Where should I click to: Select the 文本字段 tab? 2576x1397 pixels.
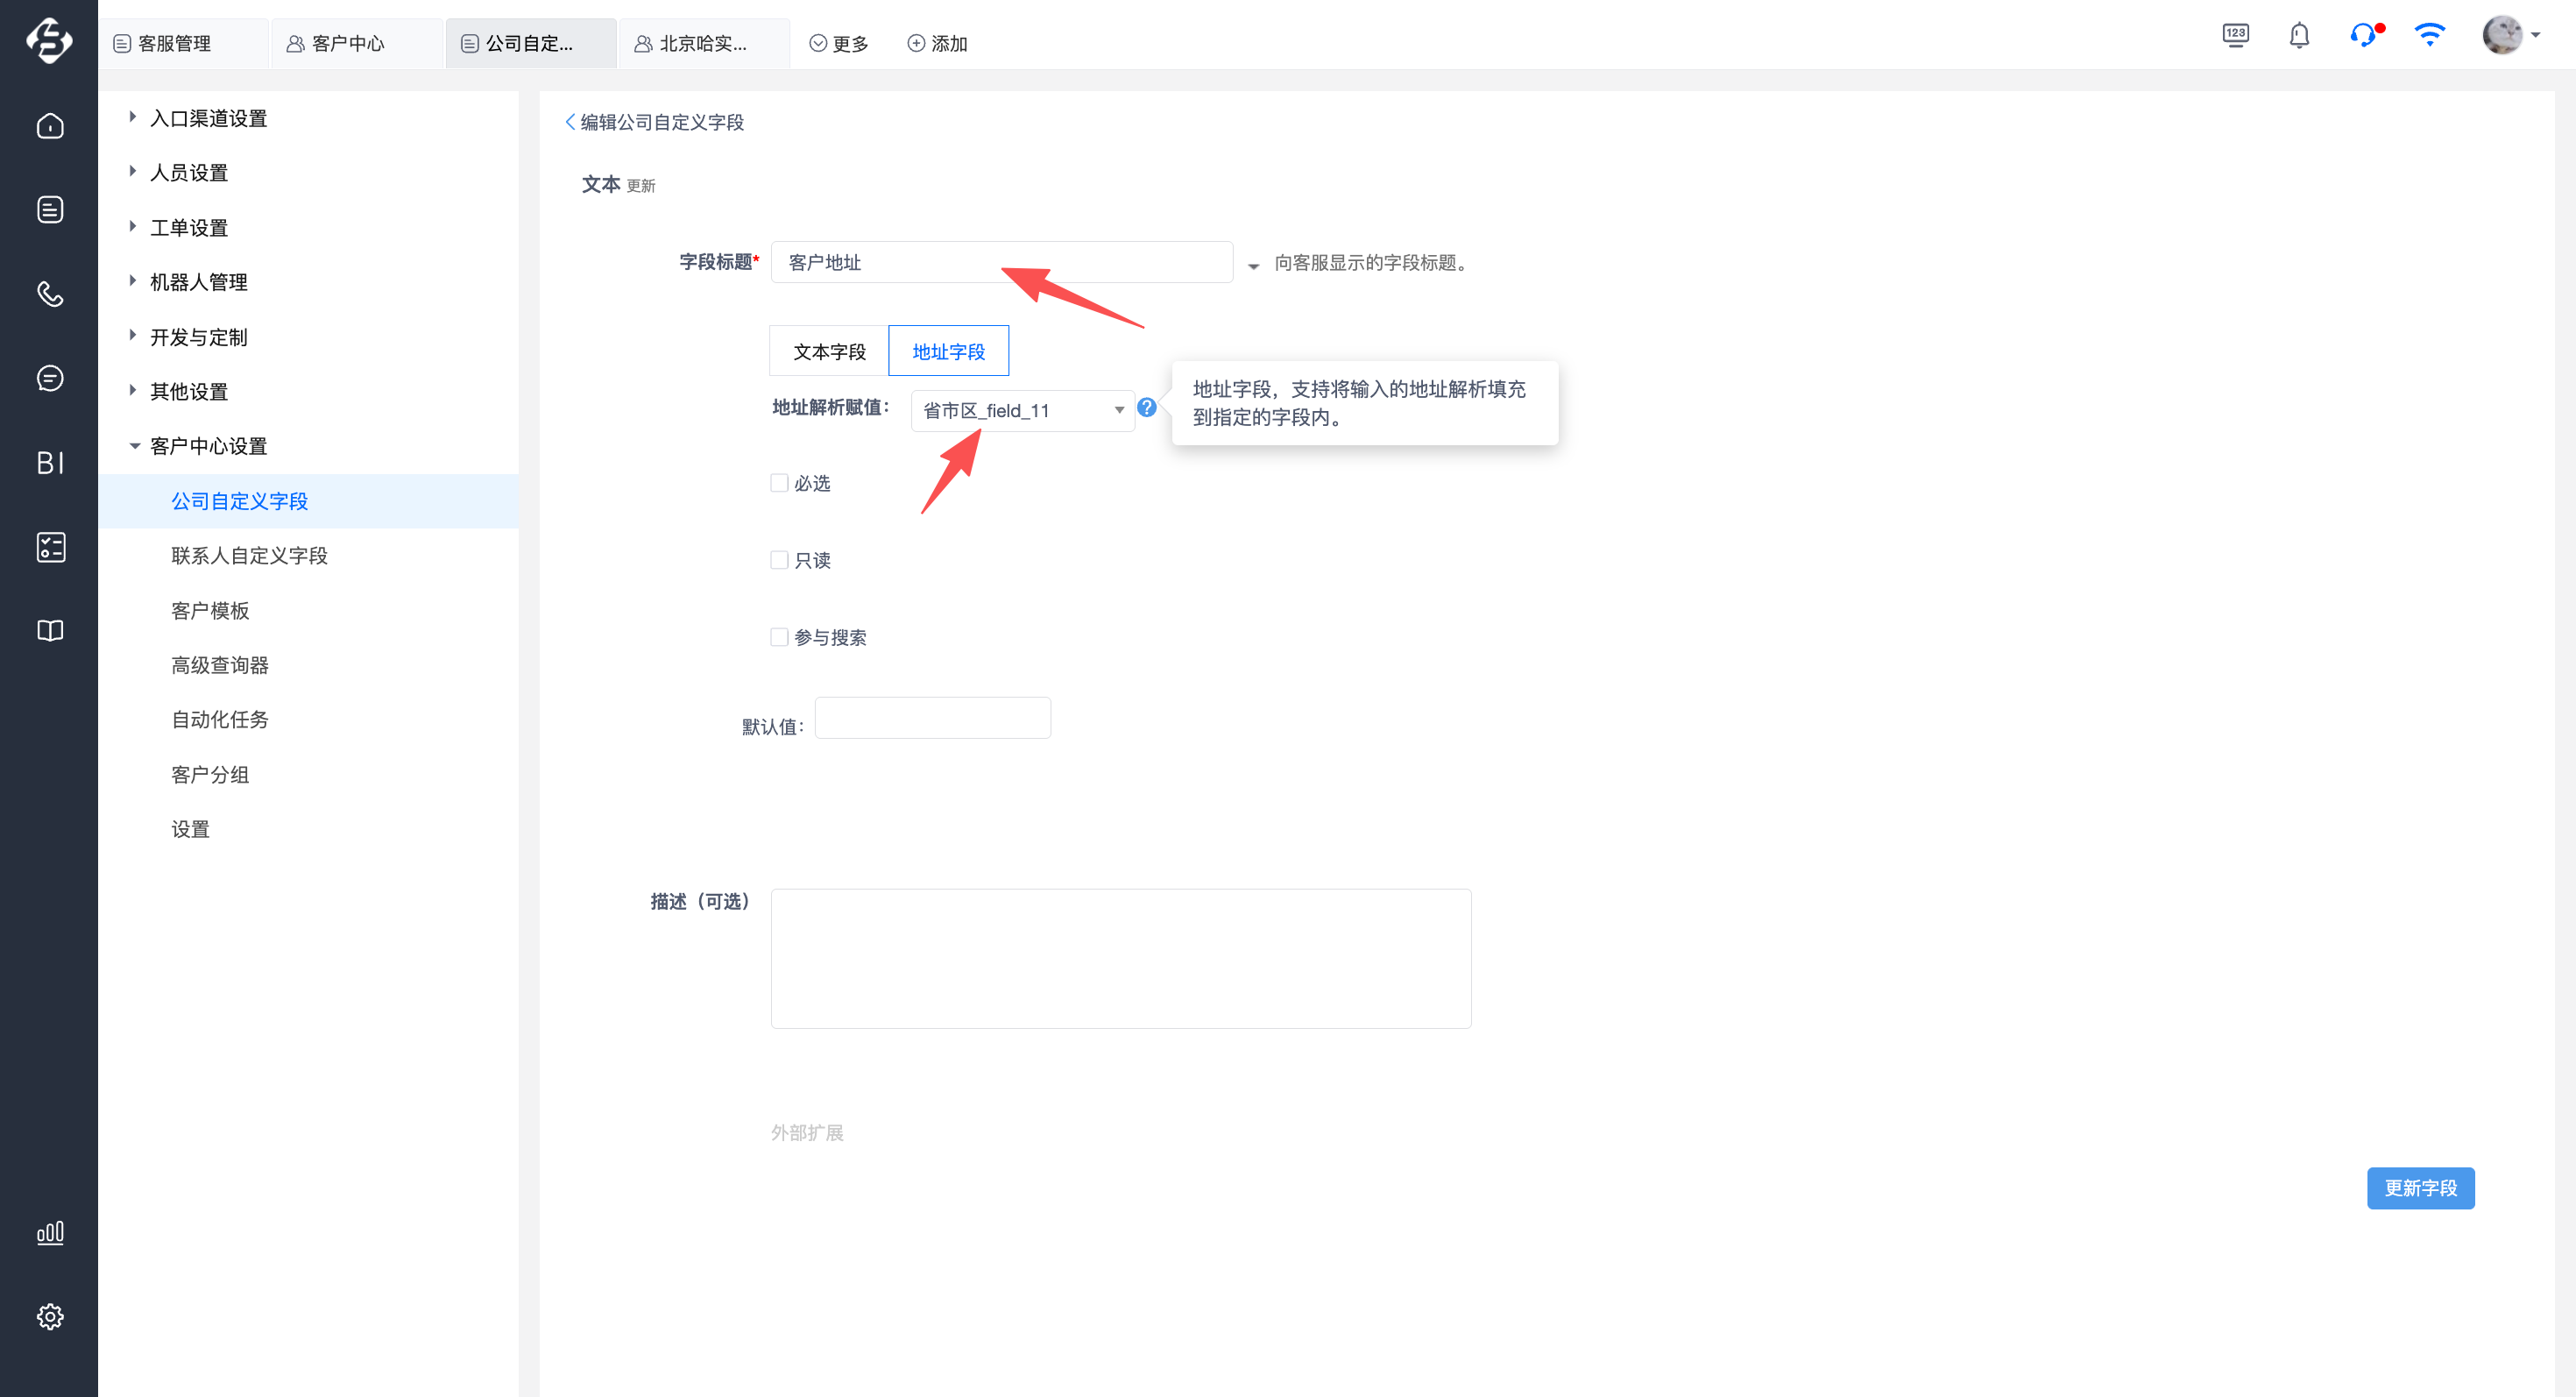click(829, 352)
